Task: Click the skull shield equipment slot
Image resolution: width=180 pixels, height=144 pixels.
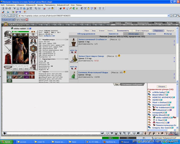Action: tap(33, 49)
